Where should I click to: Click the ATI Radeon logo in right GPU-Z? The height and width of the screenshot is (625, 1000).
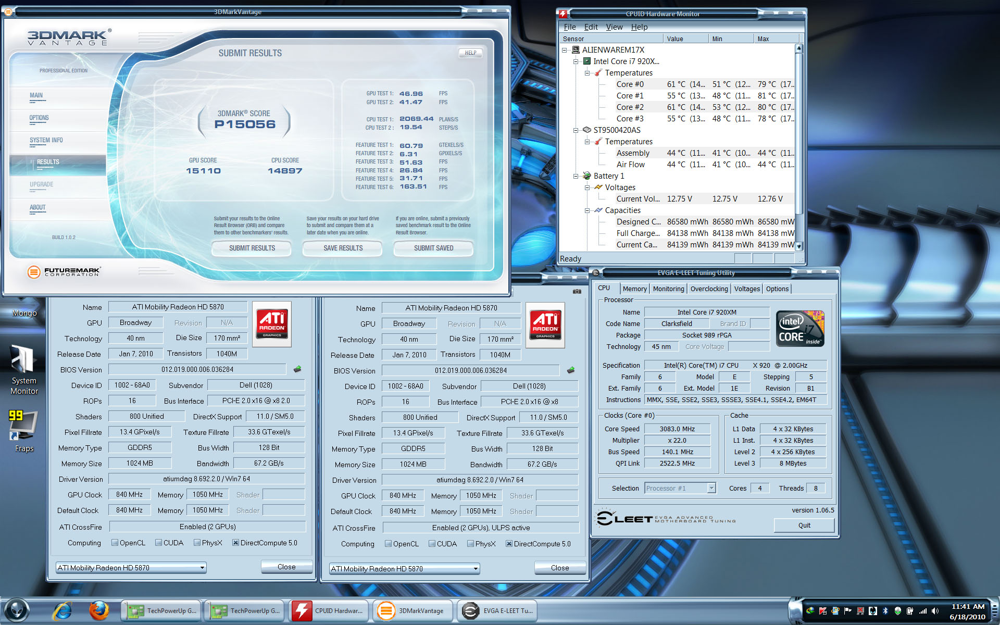[545, 325]
